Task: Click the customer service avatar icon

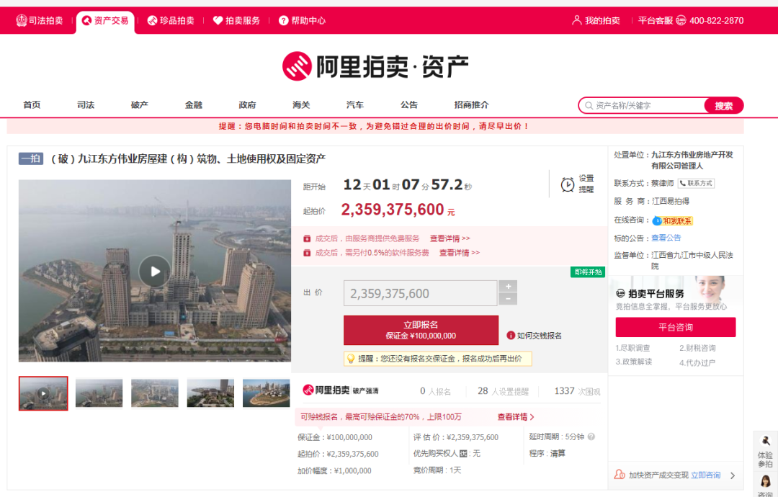Action: coord(766,482)
